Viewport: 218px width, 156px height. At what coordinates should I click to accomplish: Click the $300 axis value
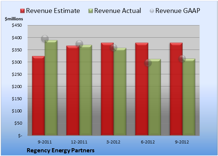(17, 62)
